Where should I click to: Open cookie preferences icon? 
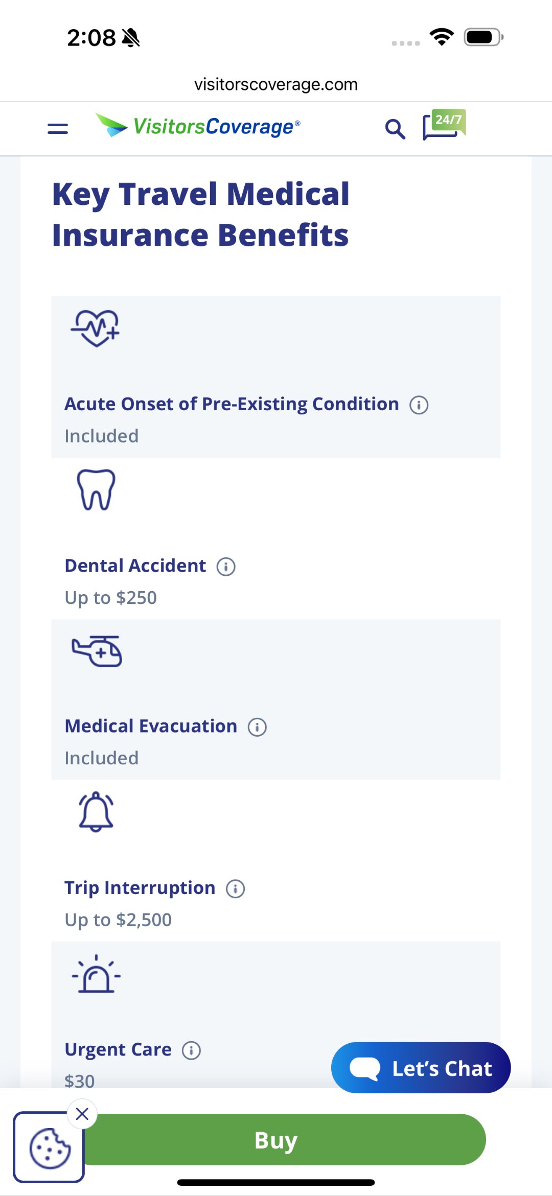pos(49,1147)
